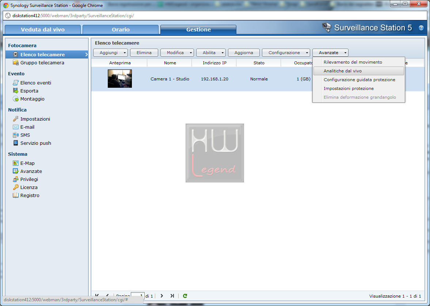
Task: Open Registro log page
Action: (x=30, y=195)
